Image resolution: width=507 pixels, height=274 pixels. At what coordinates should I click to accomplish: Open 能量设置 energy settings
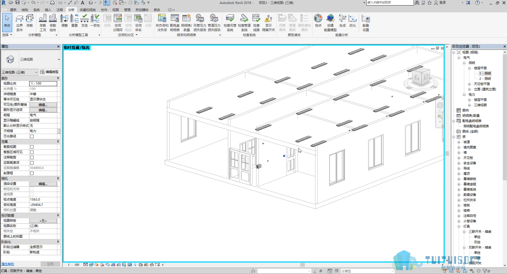(366, 22)
